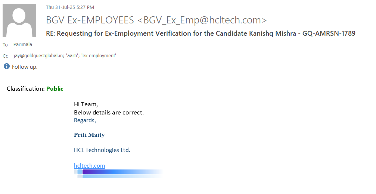This screenshot has width=376, height=194.
Task: Click the Follow up flag message text
Action: pyautogui.click(x=25, y=67)
